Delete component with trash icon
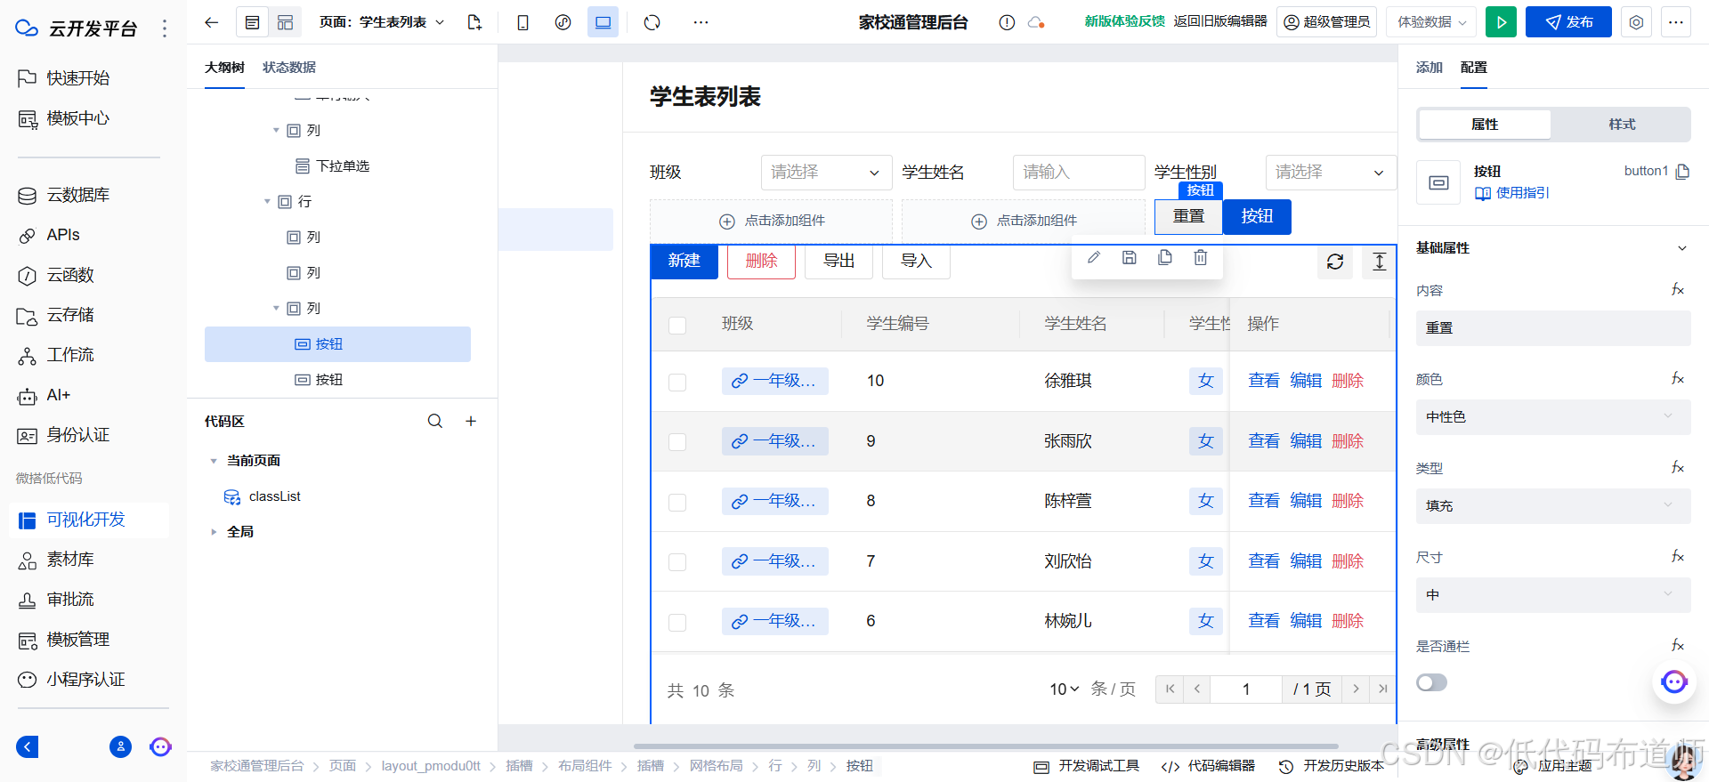Viewport: 1709px width, 782px height. click(1201, 257)
